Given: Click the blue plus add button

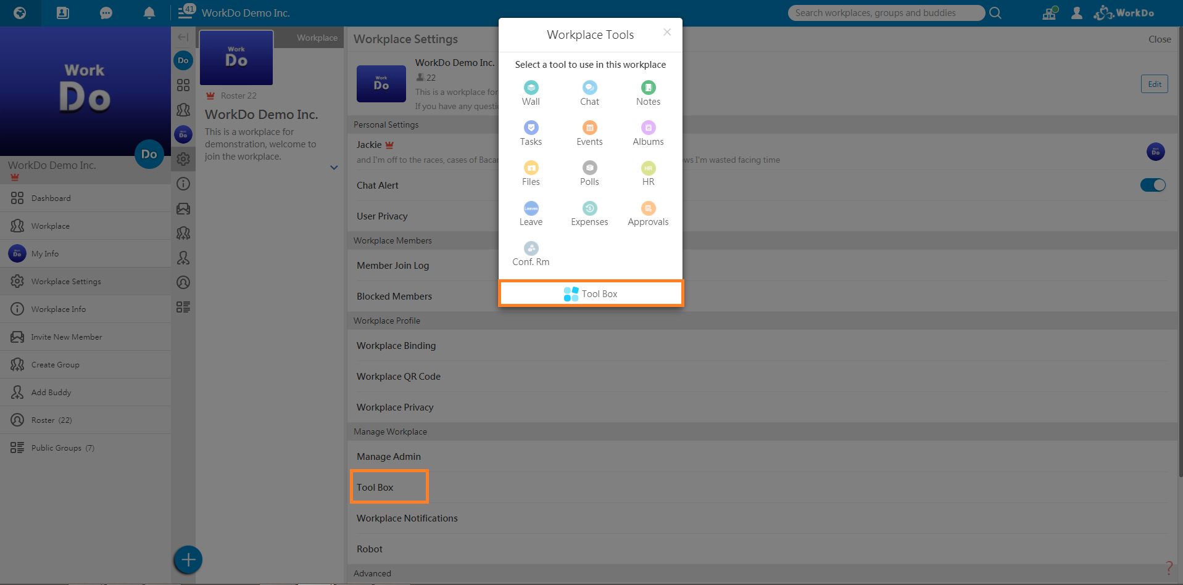Looking at the screenshot, I should coord(188,560).
